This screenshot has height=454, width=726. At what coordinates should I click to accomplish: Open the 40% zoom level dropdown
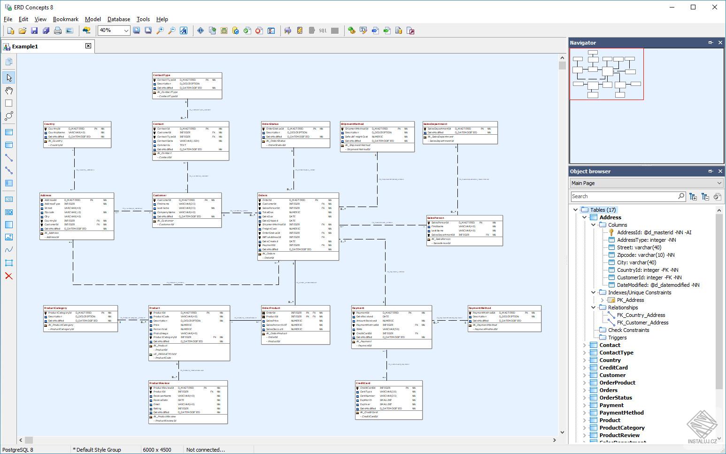(126, 31)
